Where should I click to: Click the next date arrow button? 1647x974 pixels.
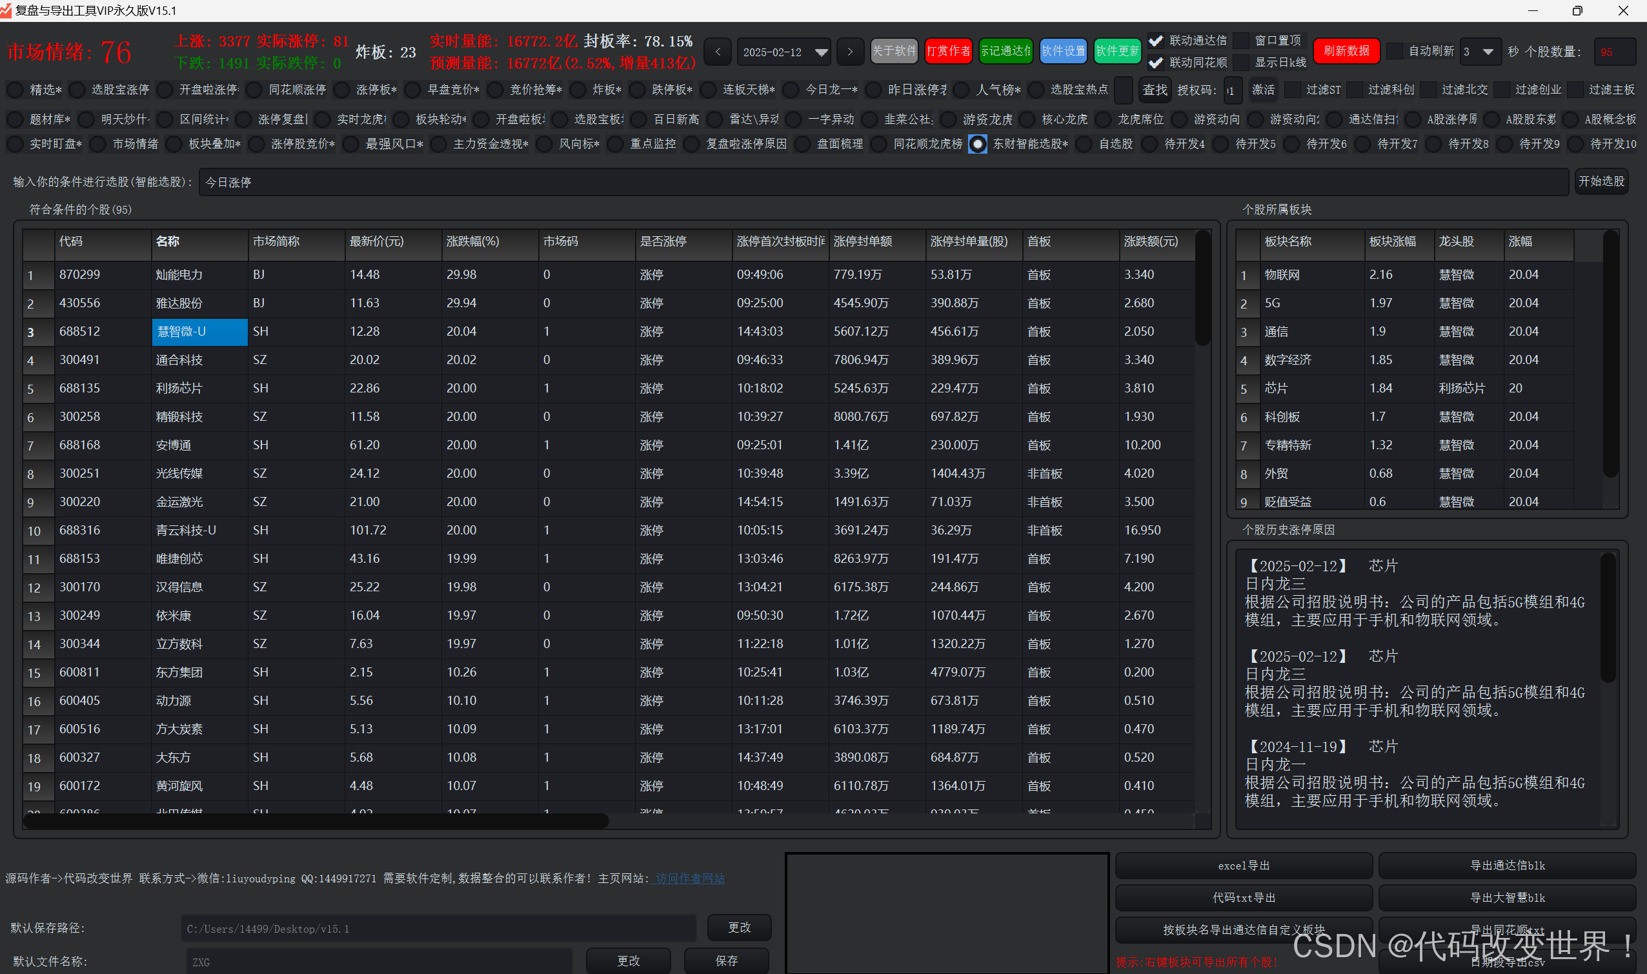850,52
